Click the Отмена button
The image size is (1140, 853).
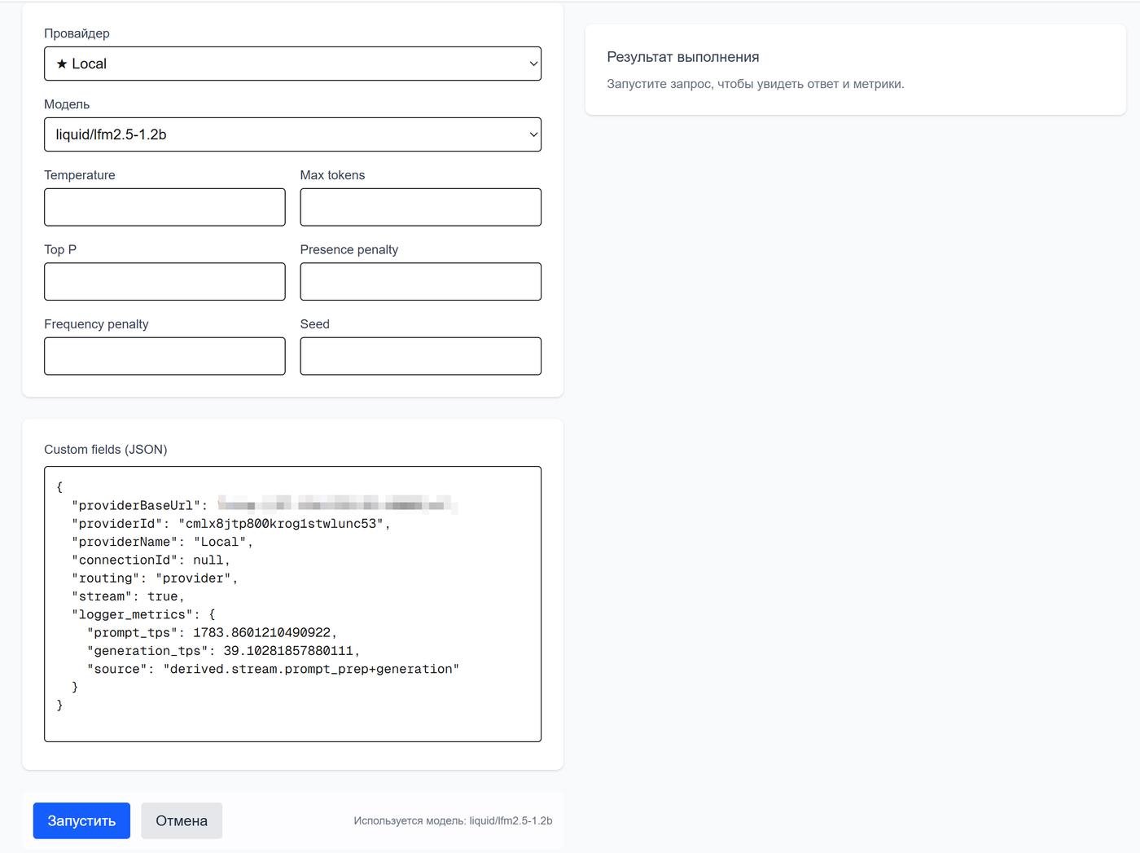(x=182, y=820)
